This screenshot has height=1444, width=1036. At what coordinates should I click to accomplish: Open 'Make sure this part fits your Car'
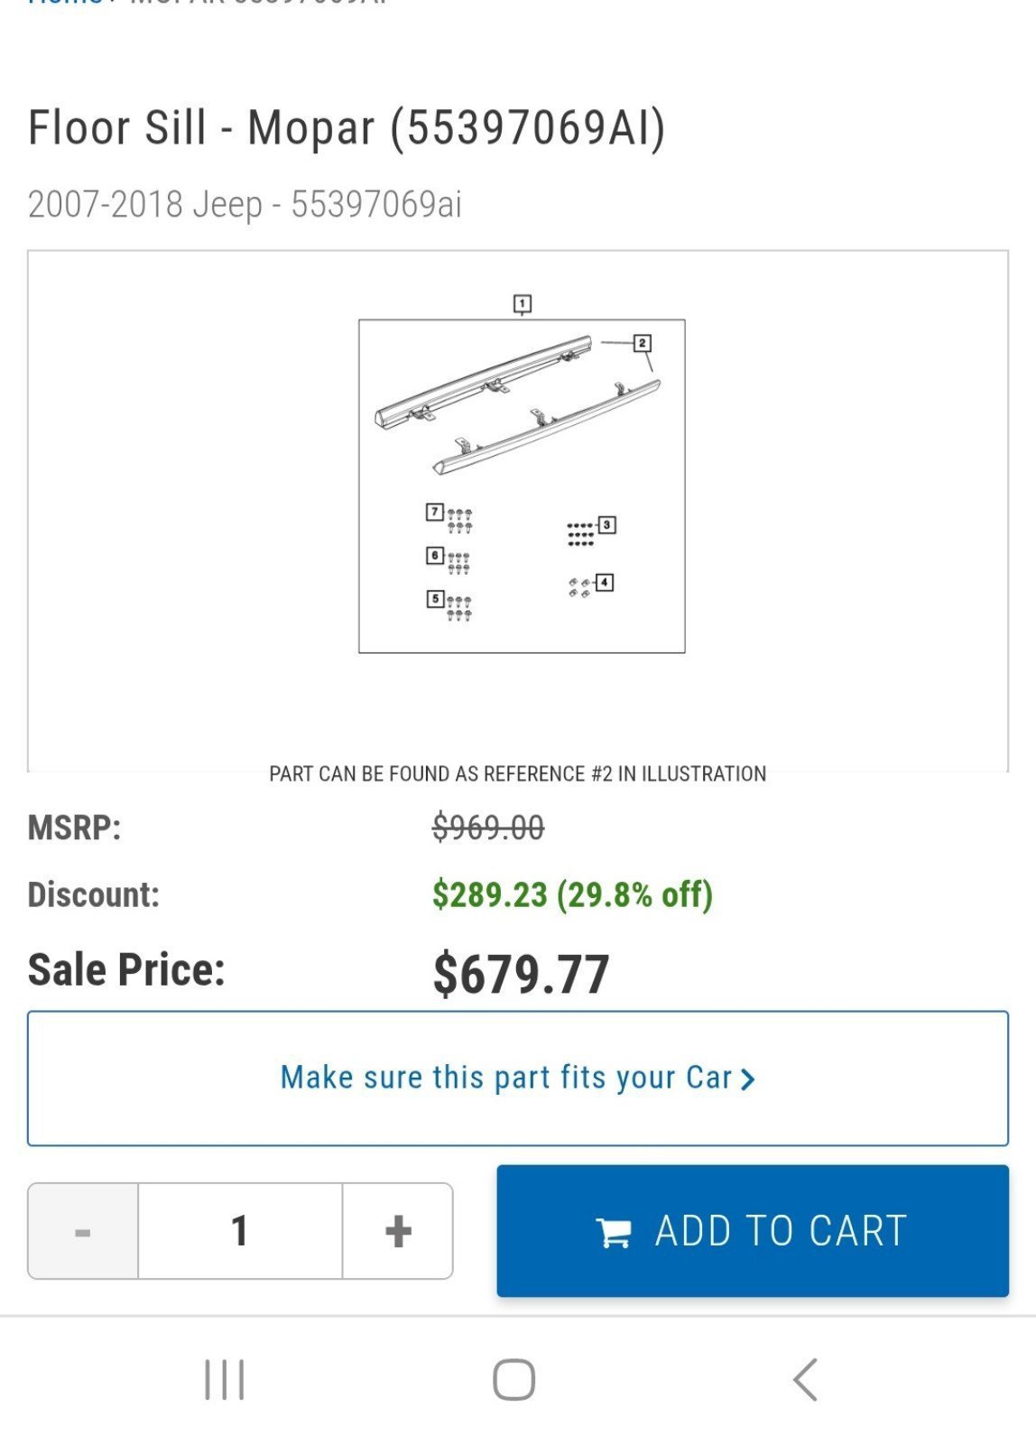coord(518,1078)
